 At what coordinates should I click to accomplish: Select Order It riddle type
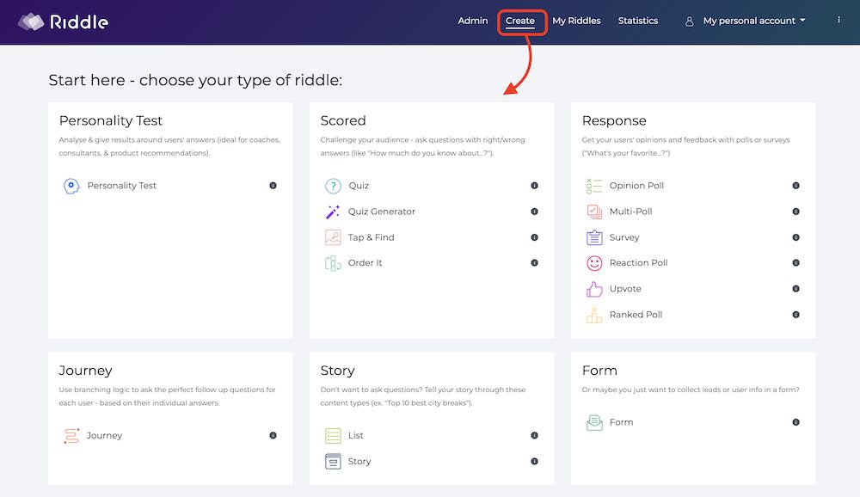365,263
